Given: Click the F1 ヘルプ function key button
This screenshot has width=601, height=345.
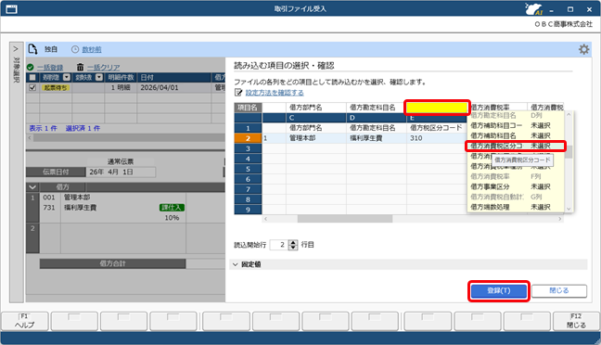Looking at the screenshot, I should point(25,321).
